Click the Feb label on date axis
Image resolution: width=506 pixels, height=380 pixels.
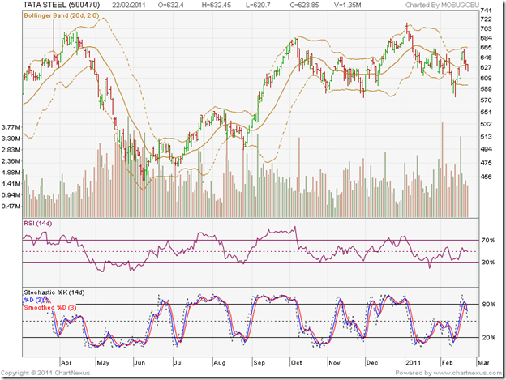click(448, 365)
